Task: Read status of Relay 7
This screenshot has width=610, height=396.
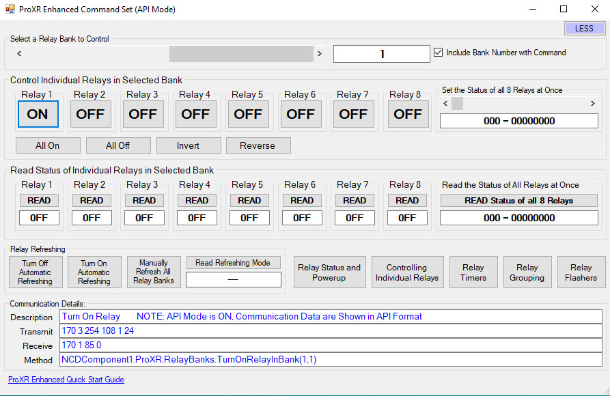Action: (355, 200)
